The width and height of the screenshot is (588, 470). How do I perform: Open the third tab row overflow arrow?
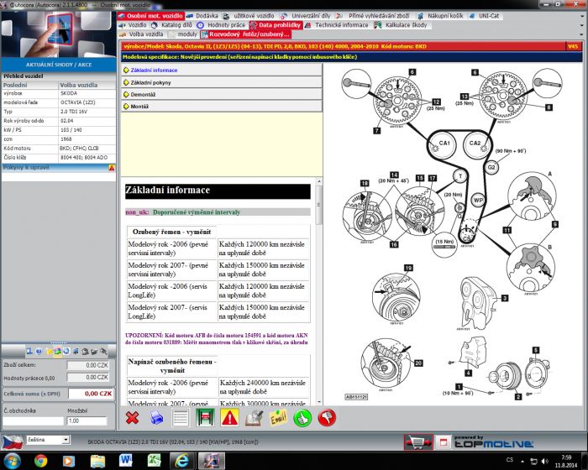(582, 34)
